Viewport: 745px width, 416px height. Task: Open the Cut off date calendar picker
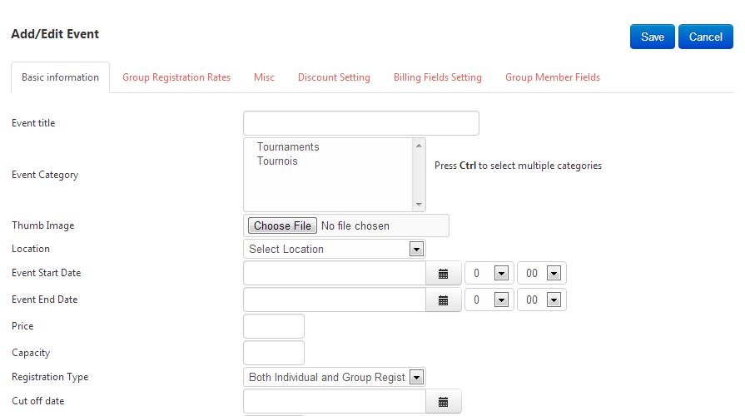[443, 402]
